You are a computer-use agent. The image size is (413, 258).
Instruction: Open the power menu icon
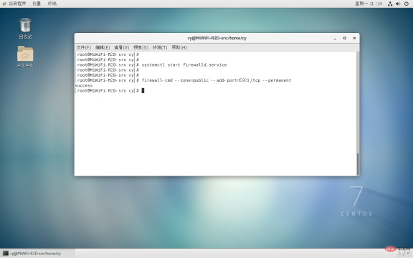pos(407,4)
